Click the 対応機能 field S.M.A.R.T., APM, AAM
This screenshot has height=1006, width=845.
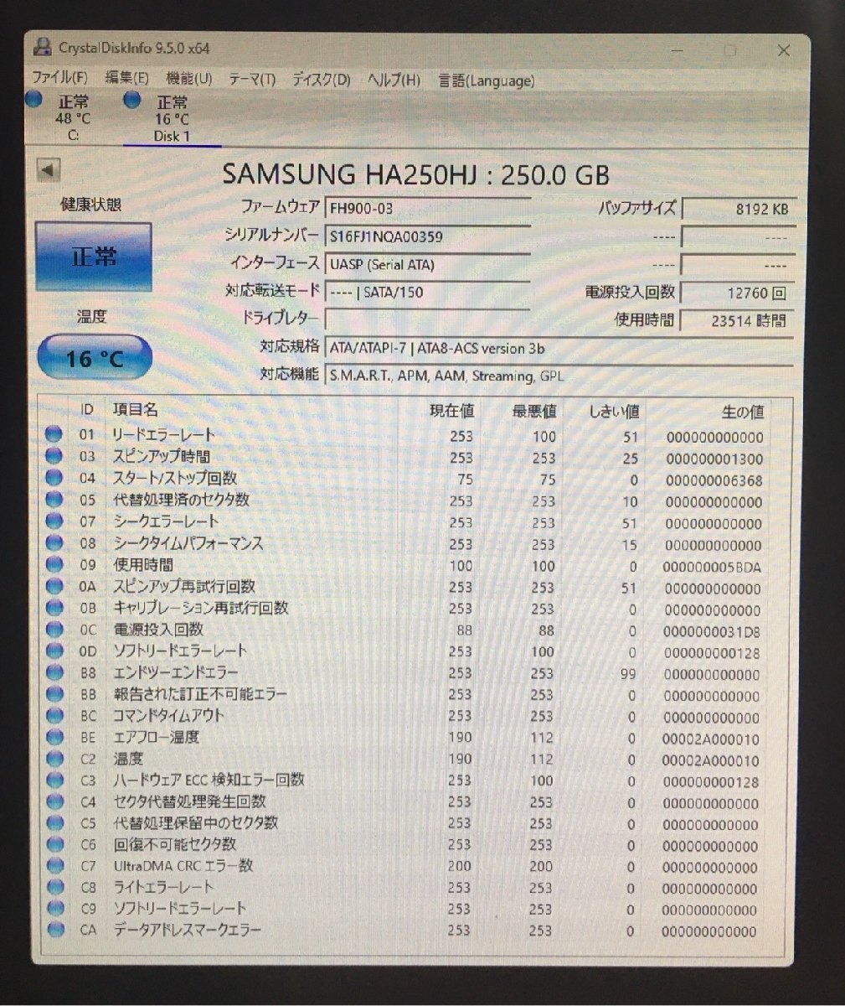[558, 376]
